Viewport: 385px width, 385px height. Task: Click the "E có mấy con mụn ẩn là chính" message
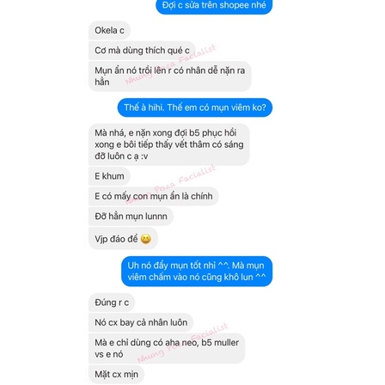(x=154, y=196)
